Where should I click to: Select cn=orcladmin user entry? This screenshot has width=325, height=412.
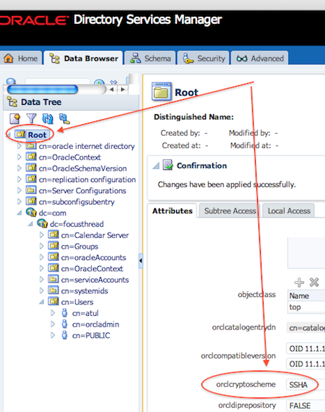click(x=95, y=325)
